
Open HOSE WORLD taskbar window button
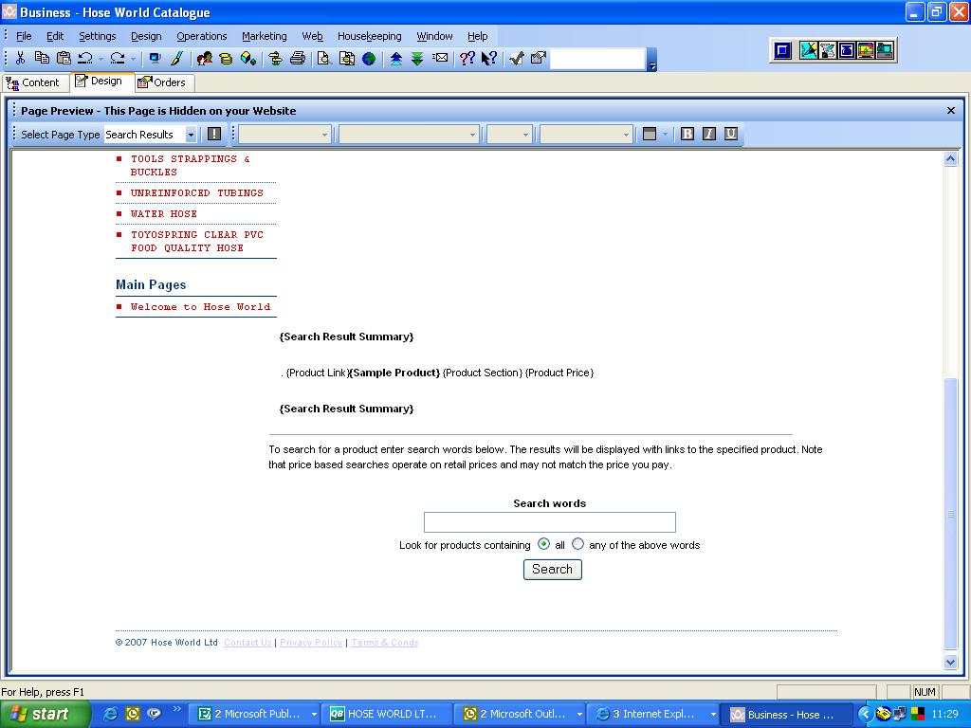[x=384, y=714]
